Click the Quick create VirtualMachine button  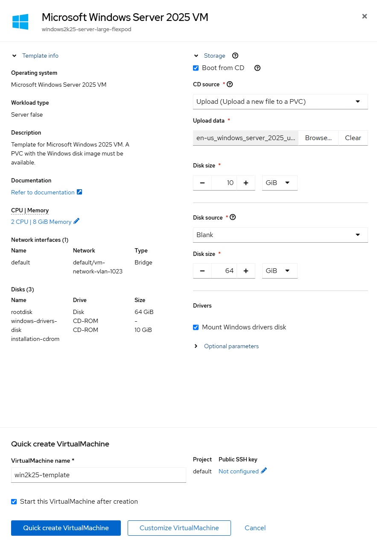[66, 528]
